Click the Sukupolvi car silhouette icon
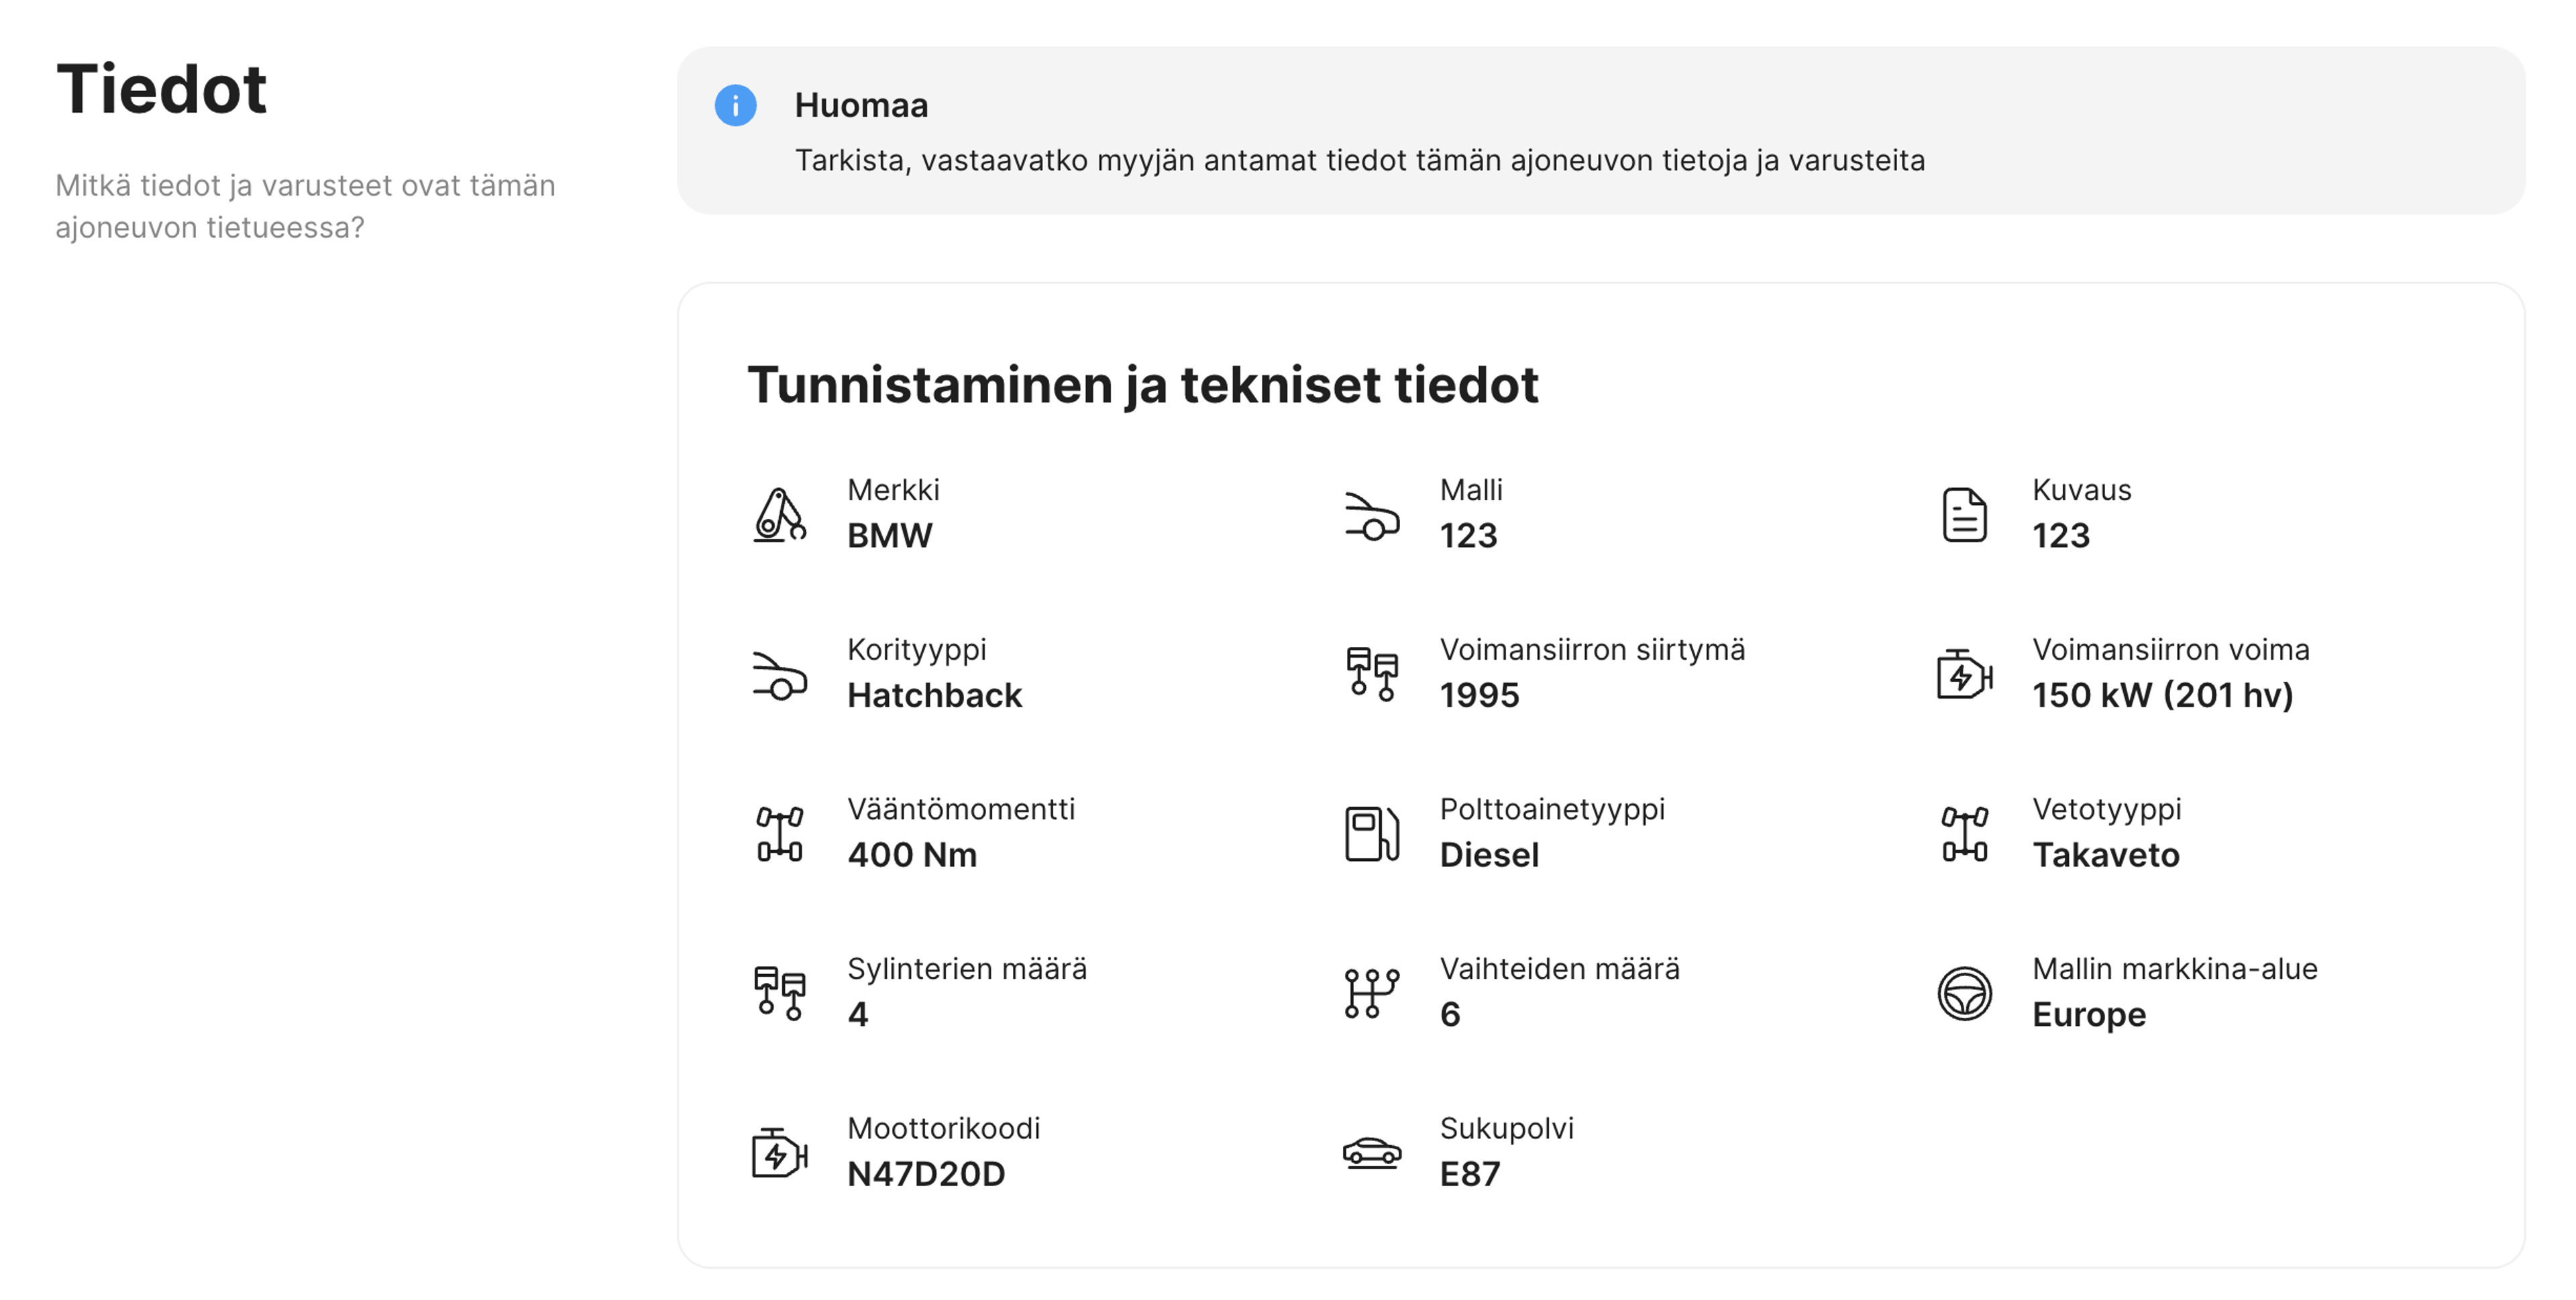 (1371, 1154)
